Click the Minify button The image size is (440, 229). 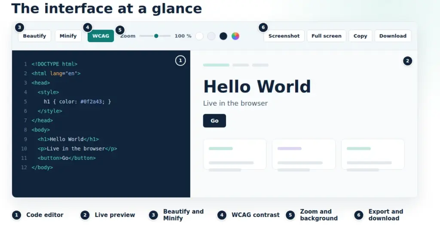(68, 36)
